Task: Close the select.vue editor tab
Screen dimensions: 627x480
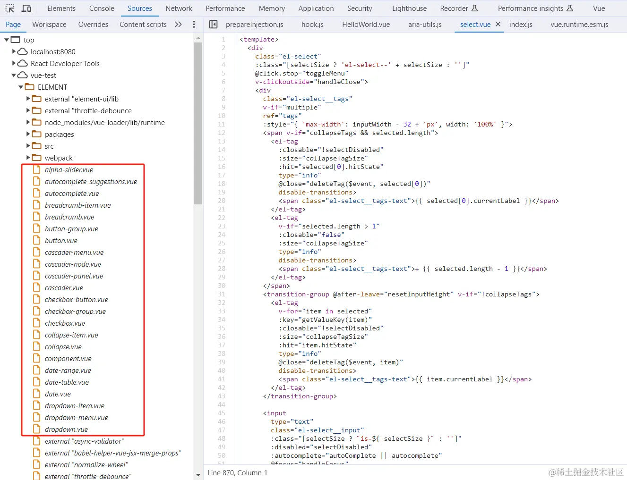Action: [x=498, y=24]
